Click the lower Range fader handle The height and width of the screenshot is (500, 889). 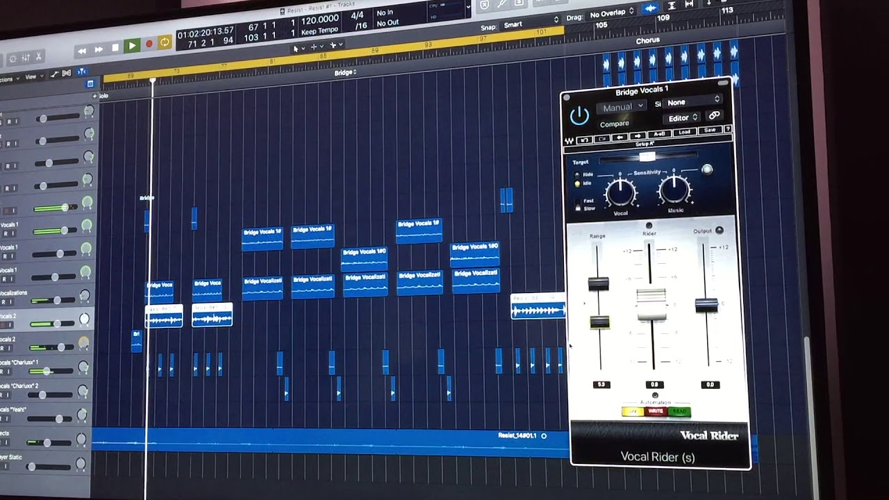(x=599, y=322)
